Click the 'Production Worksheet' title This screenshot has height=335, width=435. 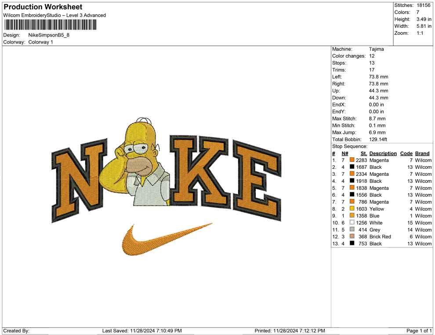(x=43, y=7)
